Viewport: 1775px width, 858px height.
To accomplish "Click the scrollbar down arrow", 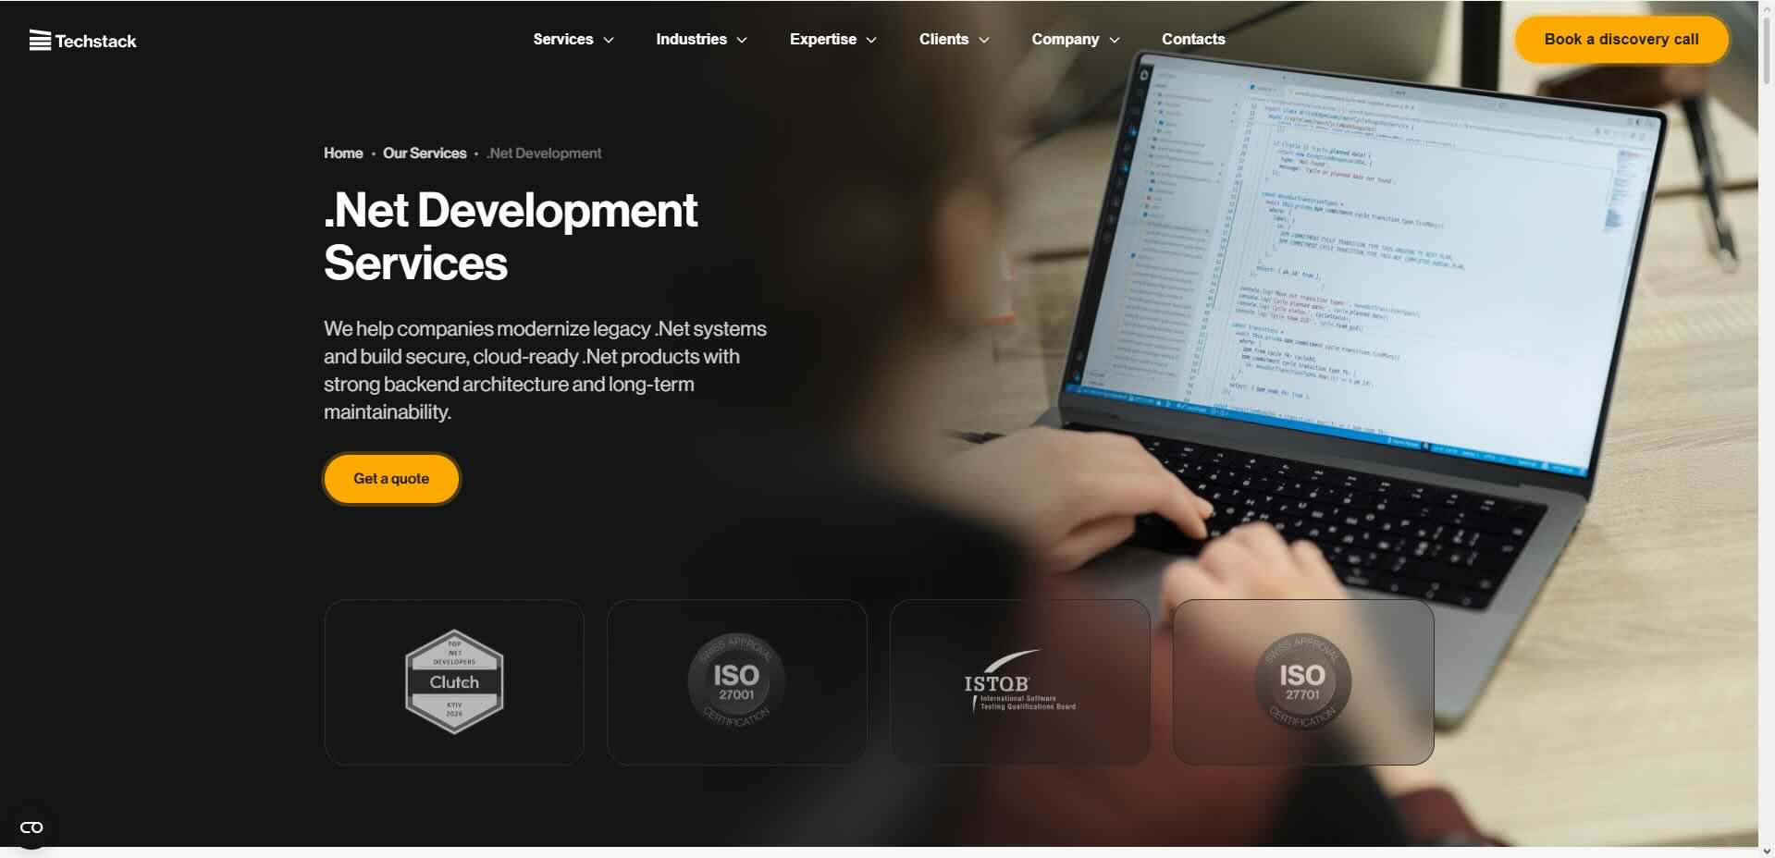I will coord(1767,851).
